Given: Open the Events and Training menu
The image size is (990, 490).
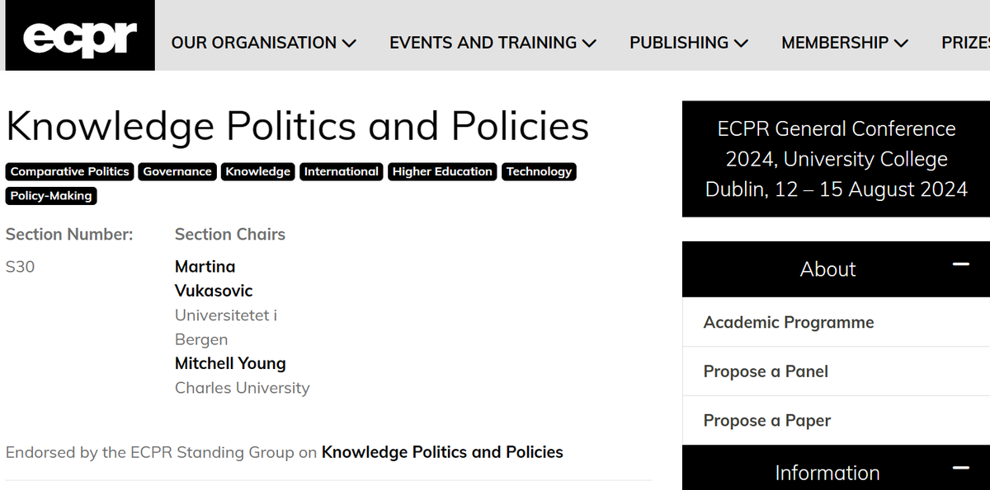Looking at the screenshot, I should tap(493, 43).
